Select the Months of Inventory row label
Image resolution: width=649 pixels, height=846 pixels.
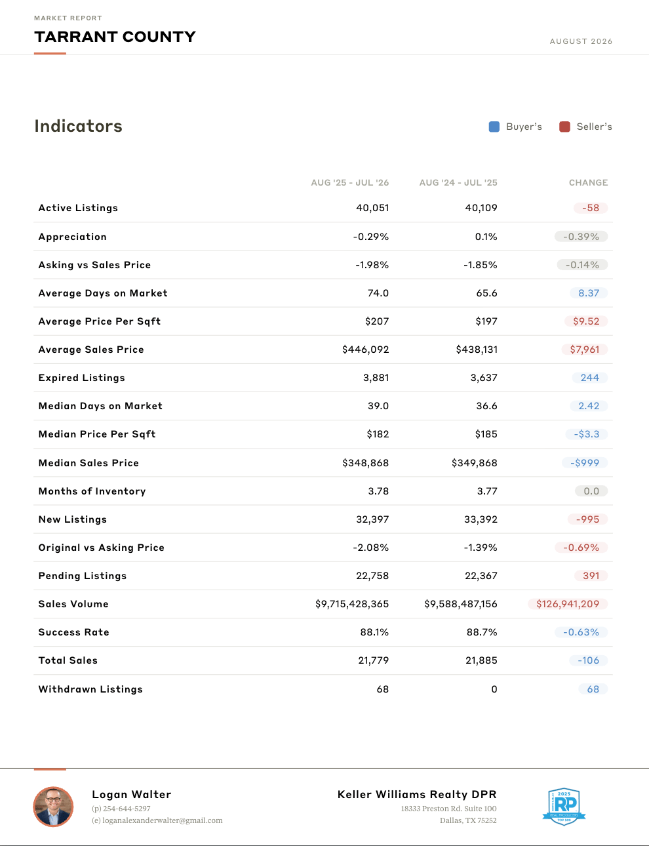(x=92, y=491)
